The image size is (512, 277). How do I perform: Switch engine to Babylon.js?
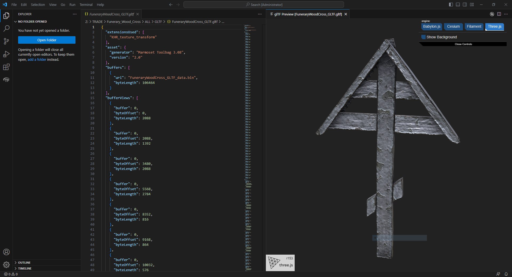coord(432,27)
